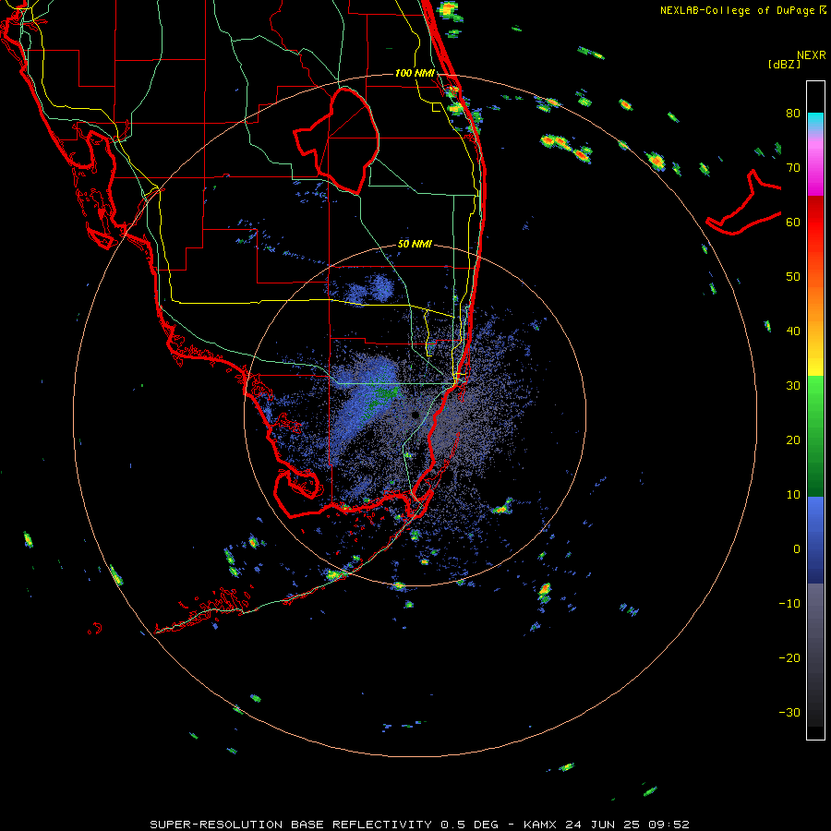
Task: Pick the cyan top band of the color bar
Action: coord(815,119)
